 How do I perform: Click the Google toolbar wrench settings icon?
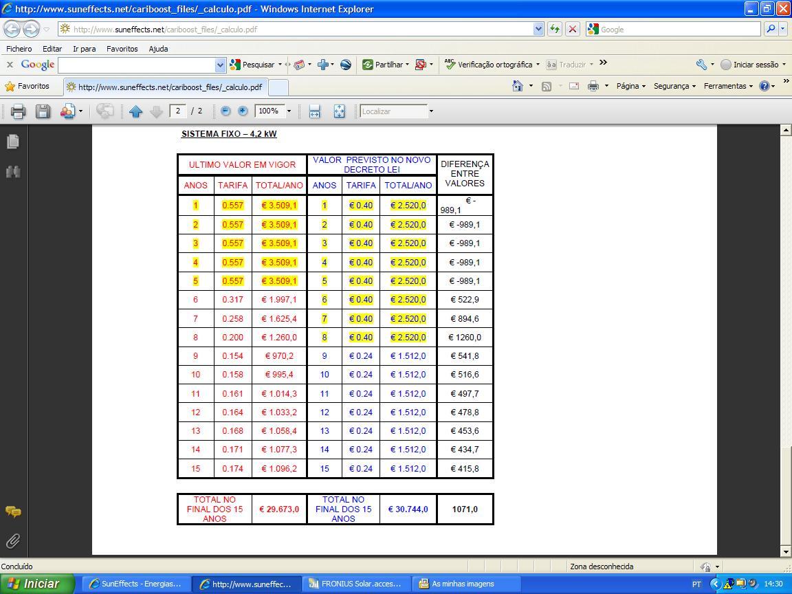pos(701,65)
